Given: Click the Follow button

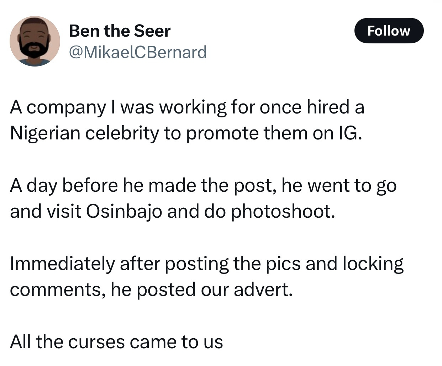Looking at the screenshot, I should click(x=389, y=31).
